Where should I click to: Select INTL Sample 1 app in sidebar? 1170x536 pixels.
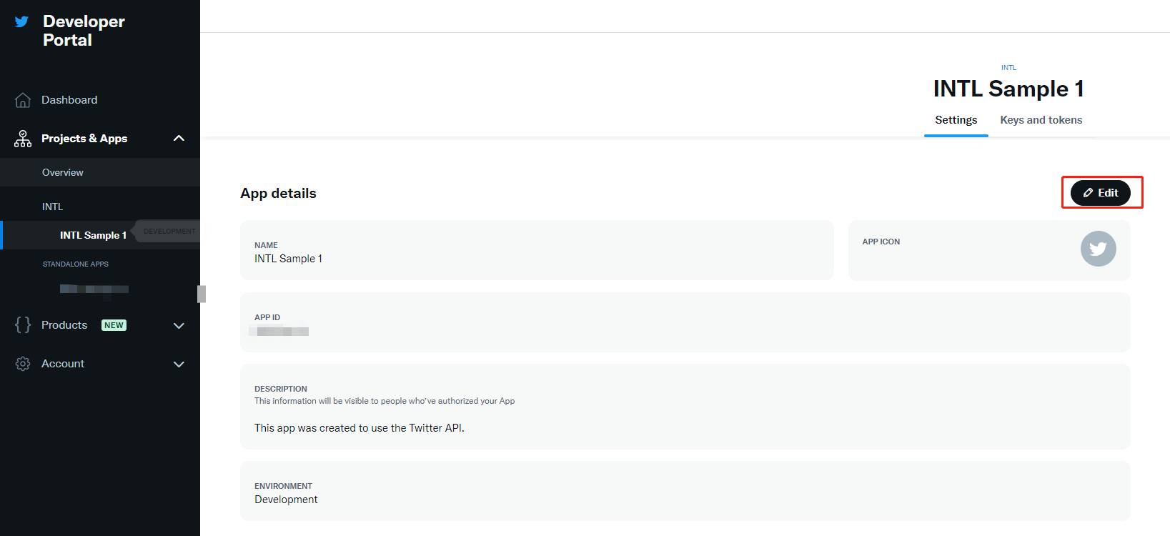93,235
